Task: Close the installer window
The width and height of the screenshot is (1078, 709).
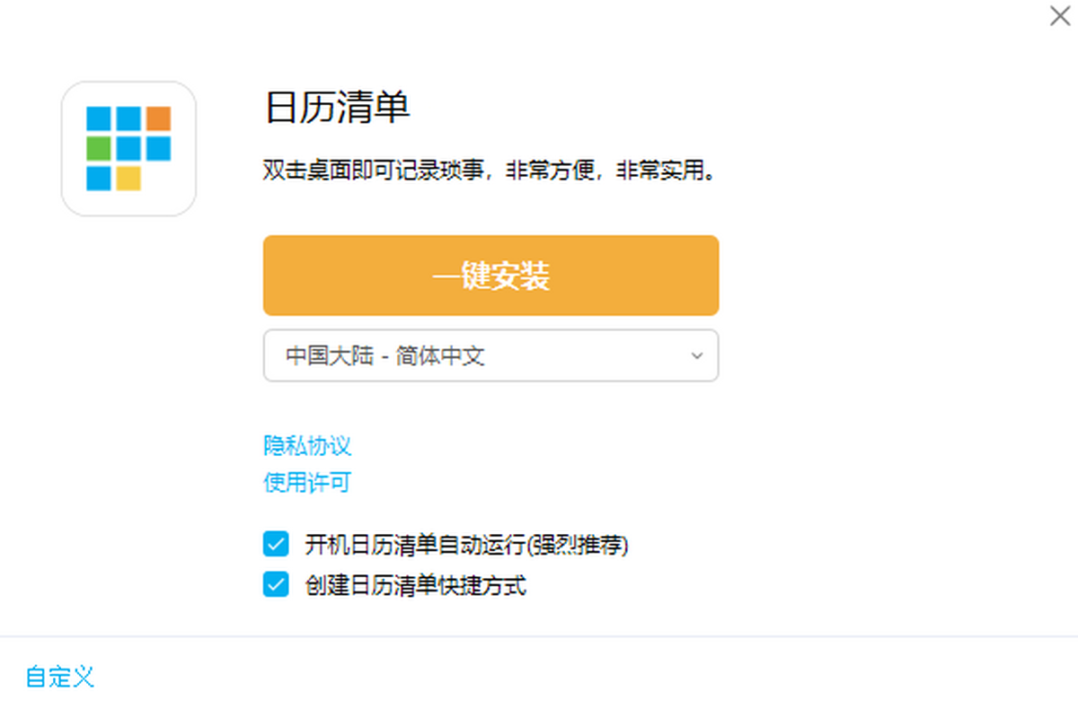Action: click(x=1060, y=16)
